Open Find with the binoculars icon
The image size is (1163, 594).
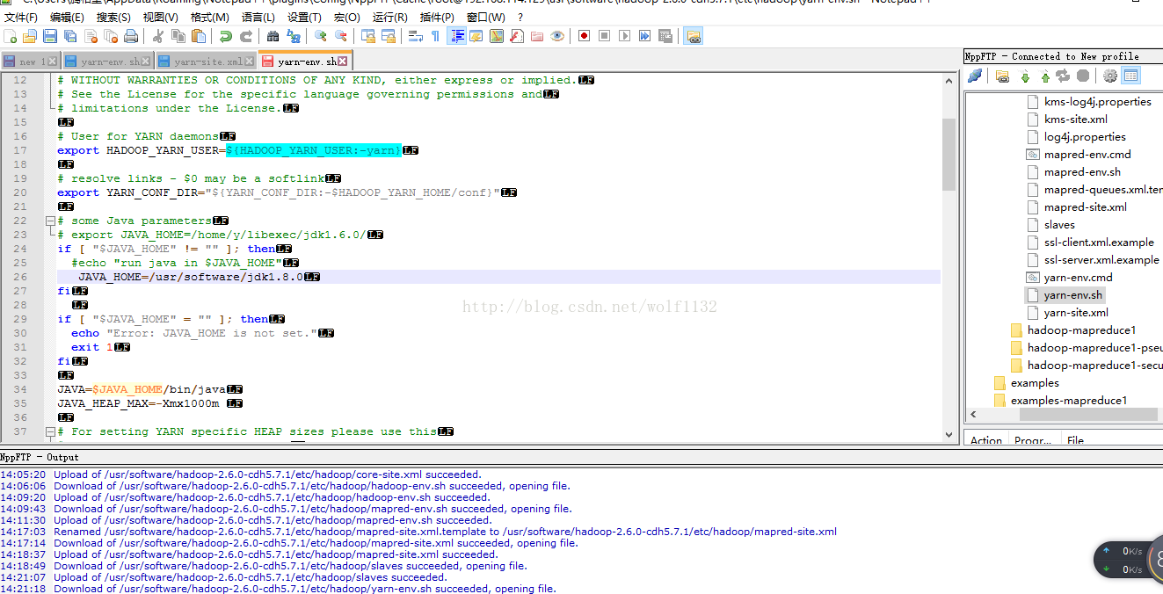pyautogui.click(x=273, y=36)
